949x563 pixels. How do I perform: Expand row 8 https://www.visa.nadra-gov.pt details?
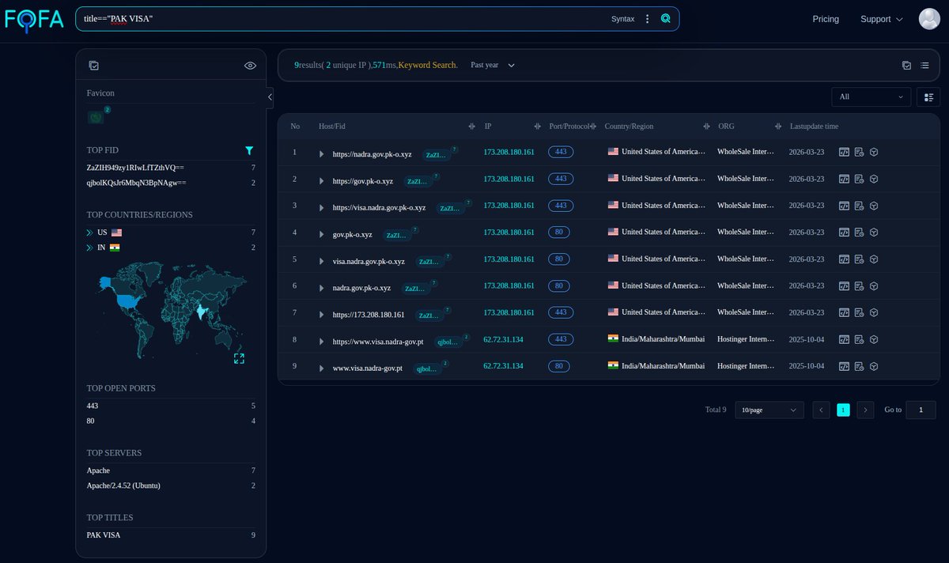pyautogui.click(x=321, y=342)
